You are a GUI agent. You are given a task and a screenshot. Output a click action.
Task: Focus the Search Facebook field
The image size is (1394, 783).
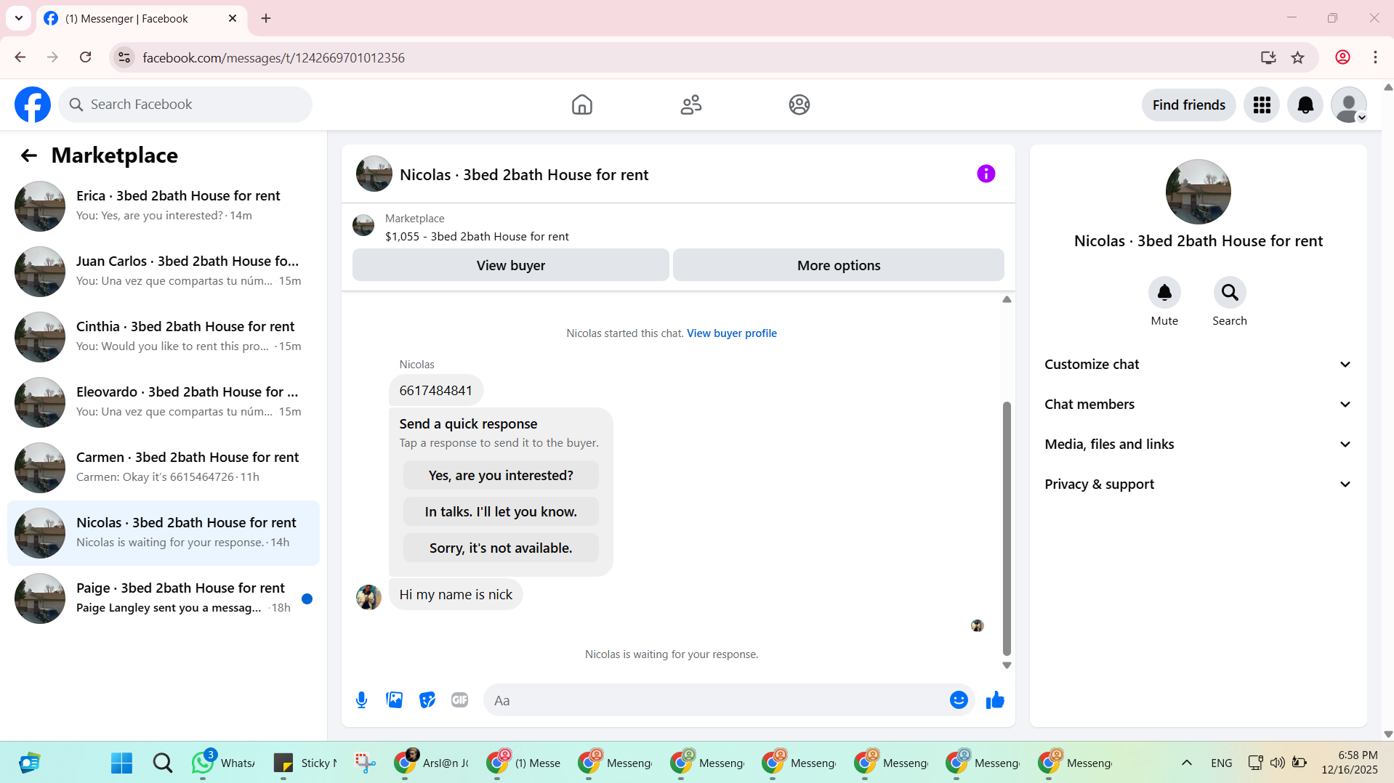point(185,105)
